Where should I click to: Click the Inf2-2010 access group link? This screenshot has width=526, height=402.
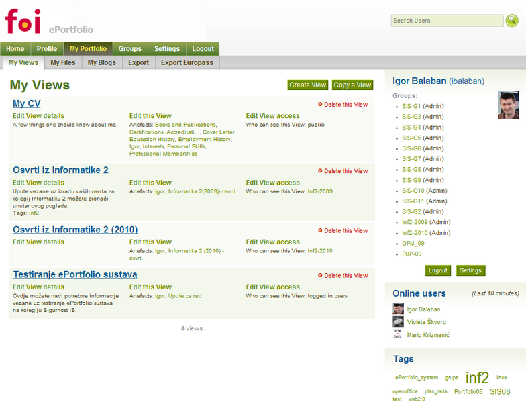point(320,251)
